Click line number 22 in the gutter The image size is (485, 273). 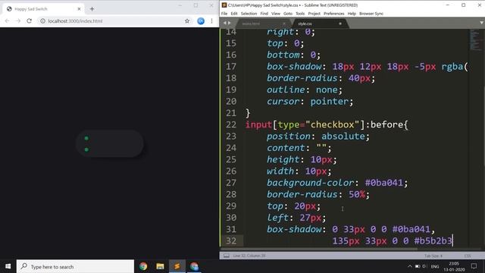(231, 124)
